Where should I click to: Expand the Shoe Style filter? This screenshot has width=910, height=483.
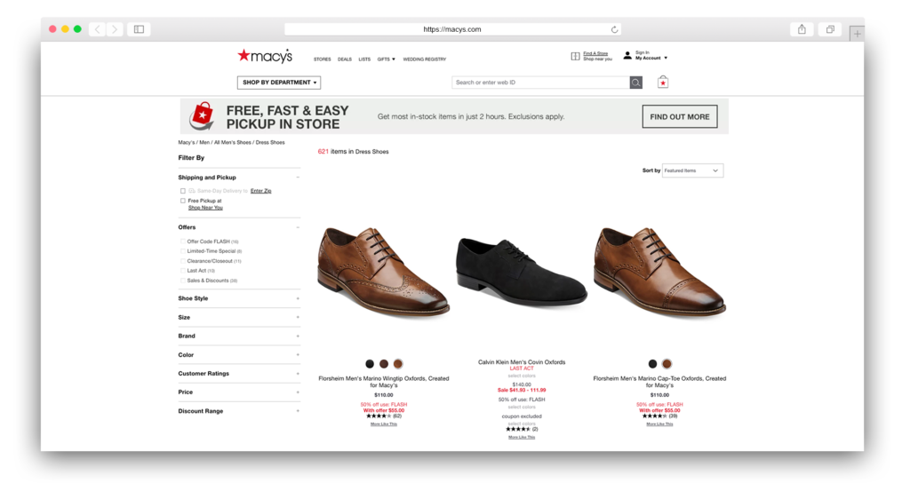[239, 298]
